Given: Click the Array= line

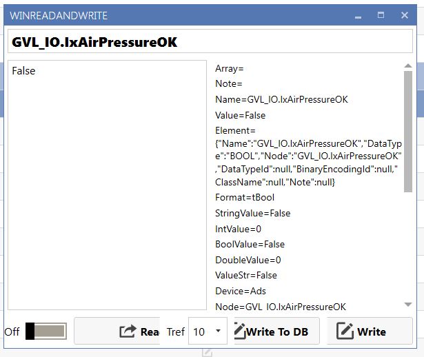Looking at the screenshot, I should 230,69.
